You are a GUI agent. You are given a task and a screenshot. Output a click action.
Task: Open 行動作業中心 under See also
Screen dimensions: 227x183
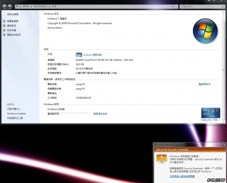[x=14, y=109]
